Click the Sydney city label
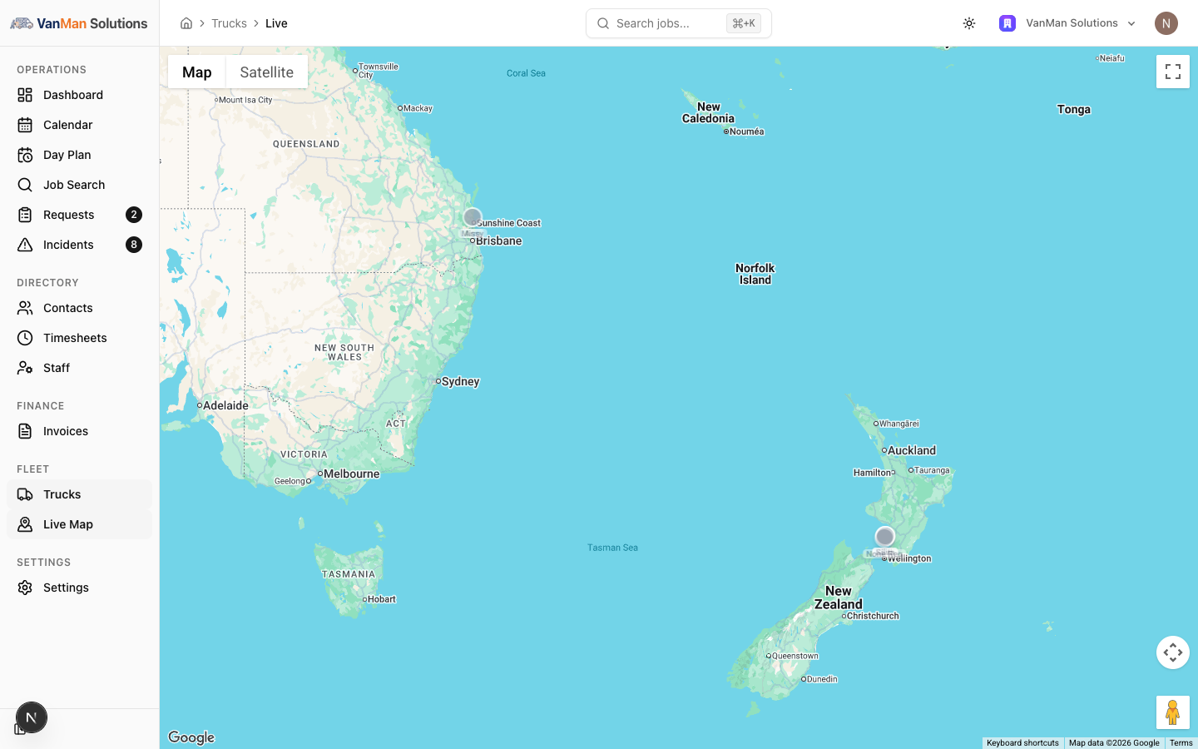This screenshot has height=749, width=1198. [460, 382]
